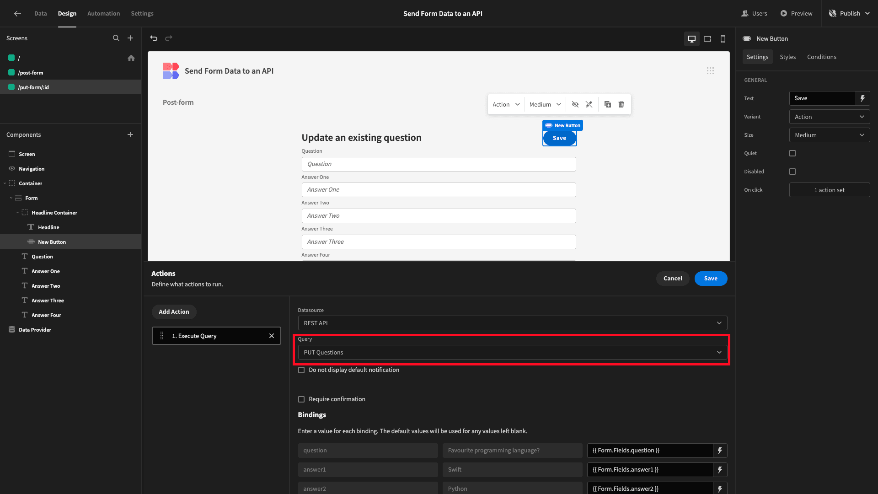Open the Datasource REST API dropdown

(511, 322)
